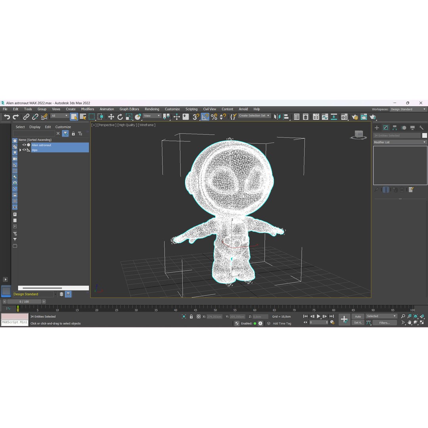
Task: Open the Curve Editor icon
Action: 325,117
